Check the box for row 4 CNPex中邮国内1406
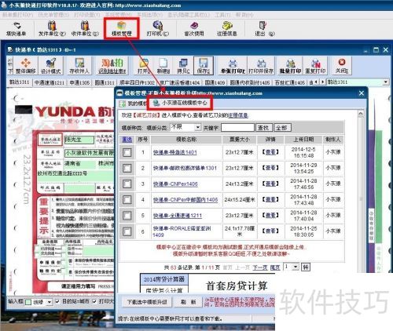This screenshot has width=393, height=331. point(127,199)
